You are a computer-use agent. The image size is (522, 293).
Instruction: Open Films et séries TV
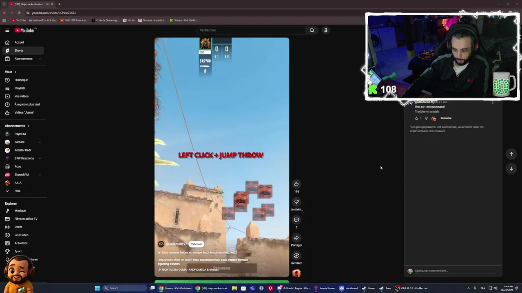(23, 219)
